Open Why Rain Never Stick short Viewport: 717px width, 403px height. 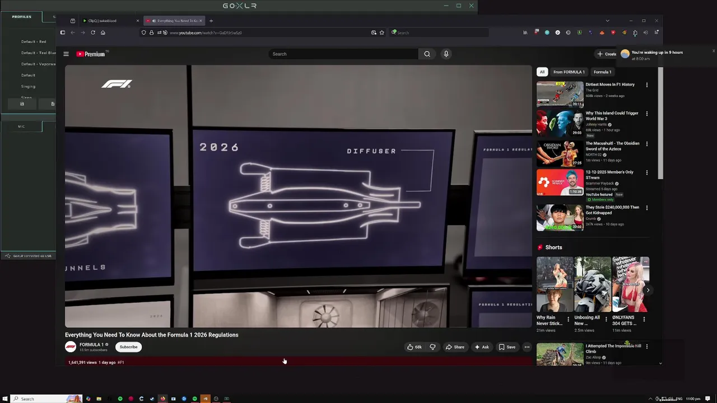tap(555, 284)
